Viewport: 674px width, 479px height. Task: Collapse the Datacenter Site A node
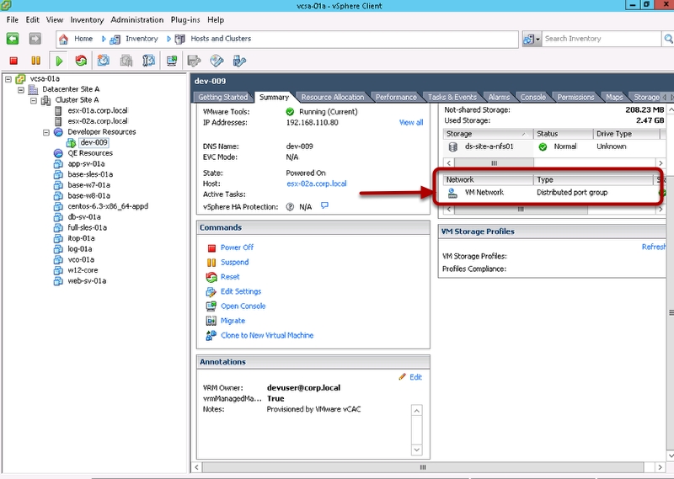click(20, 90)
